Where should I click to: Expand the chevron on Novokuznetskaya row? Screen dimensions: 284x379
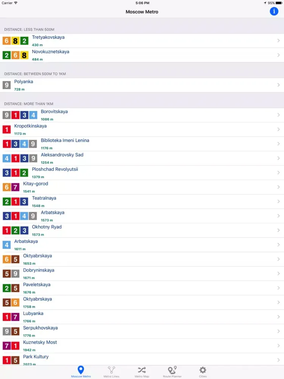pos(278,55)
